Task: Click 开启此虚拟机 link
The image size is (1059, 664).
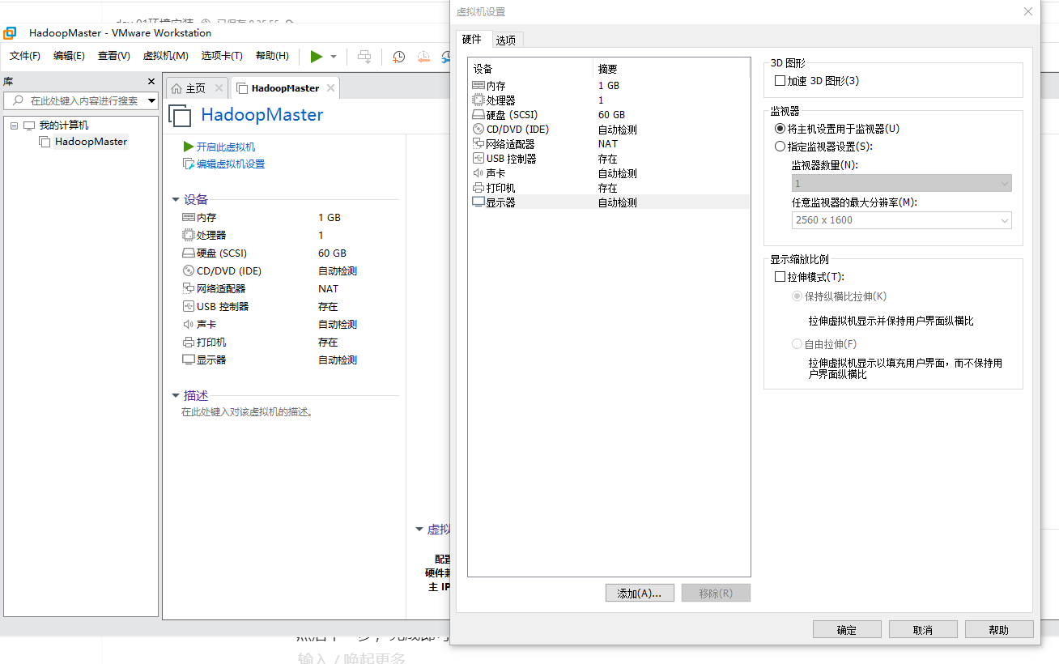Action: 226,147
